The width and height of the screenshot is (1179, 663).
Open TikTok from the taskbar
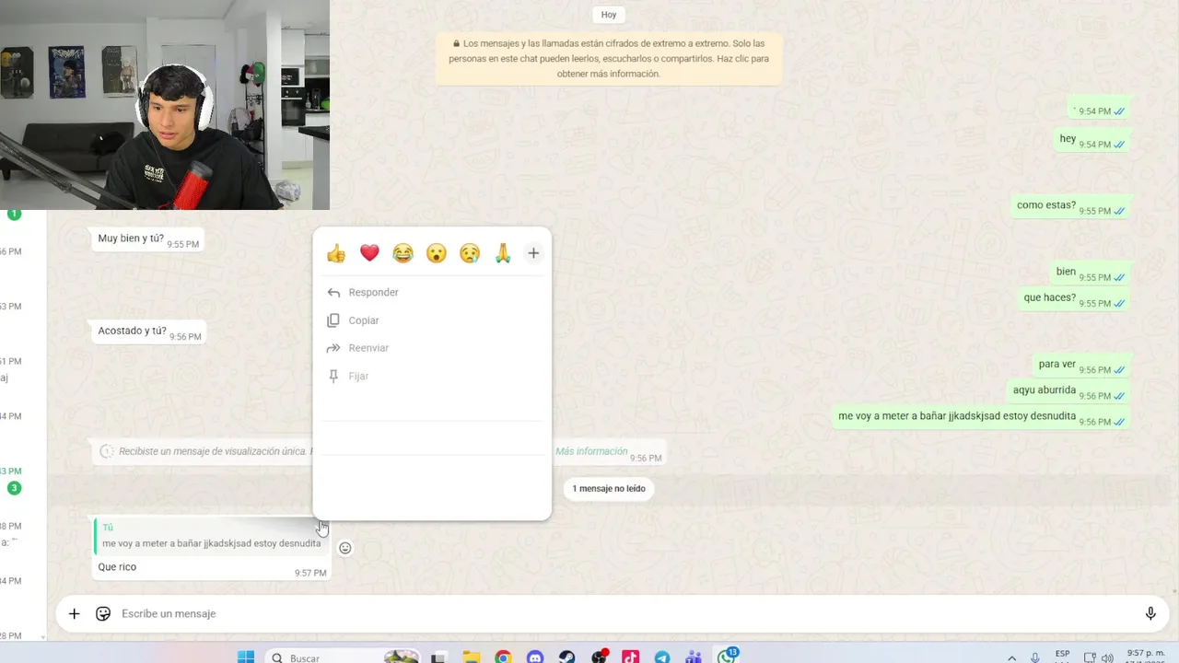(630, 657)
